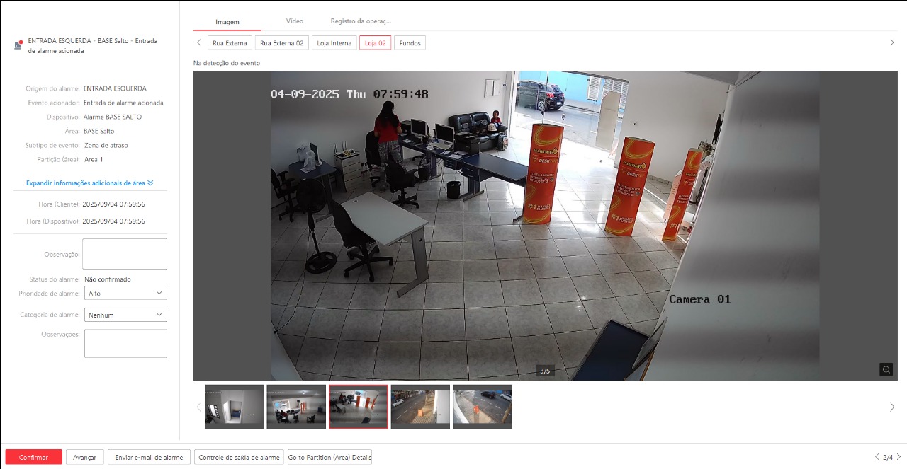Switch to the Vídeo tab
Screen dimensions: 907x469
tap(294, 21)
